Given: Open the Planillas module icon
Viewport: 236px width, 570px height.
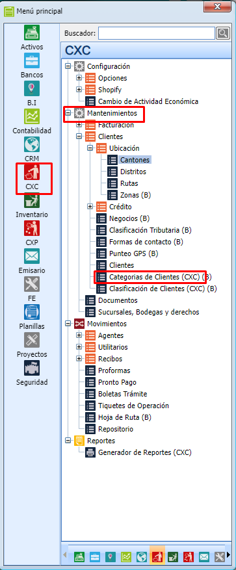Looking at the screenshot, I should (x=32, y=313).
